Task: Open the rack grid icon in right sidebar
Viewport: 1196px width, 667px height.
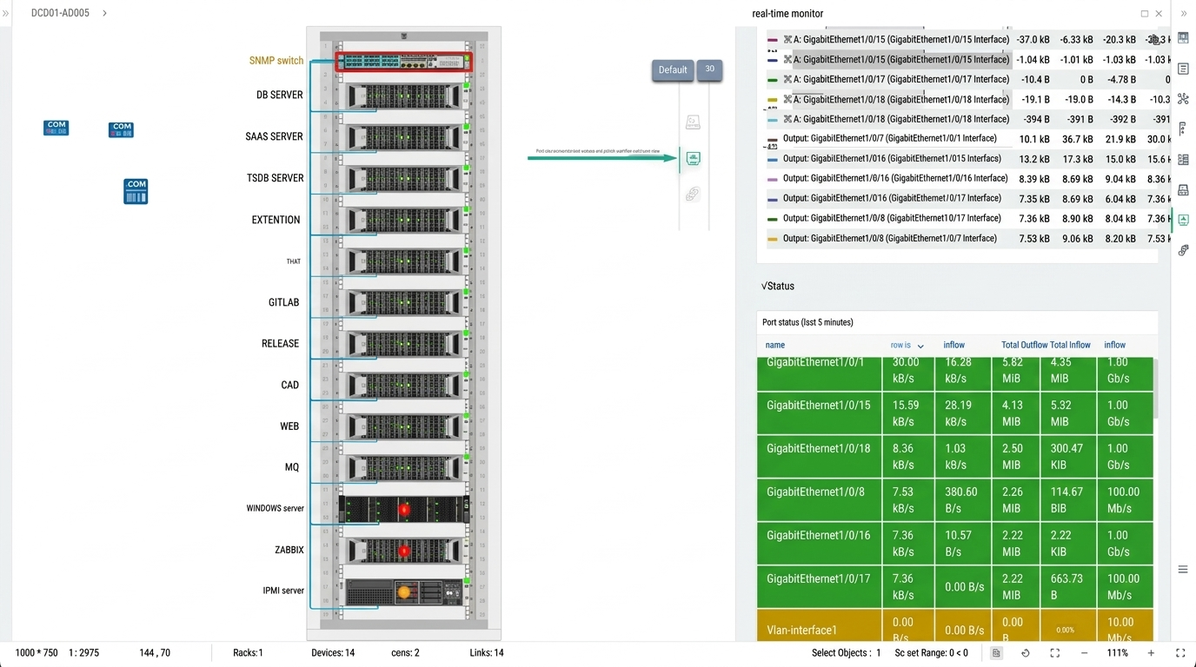Action: click(x=1183, y=160)
